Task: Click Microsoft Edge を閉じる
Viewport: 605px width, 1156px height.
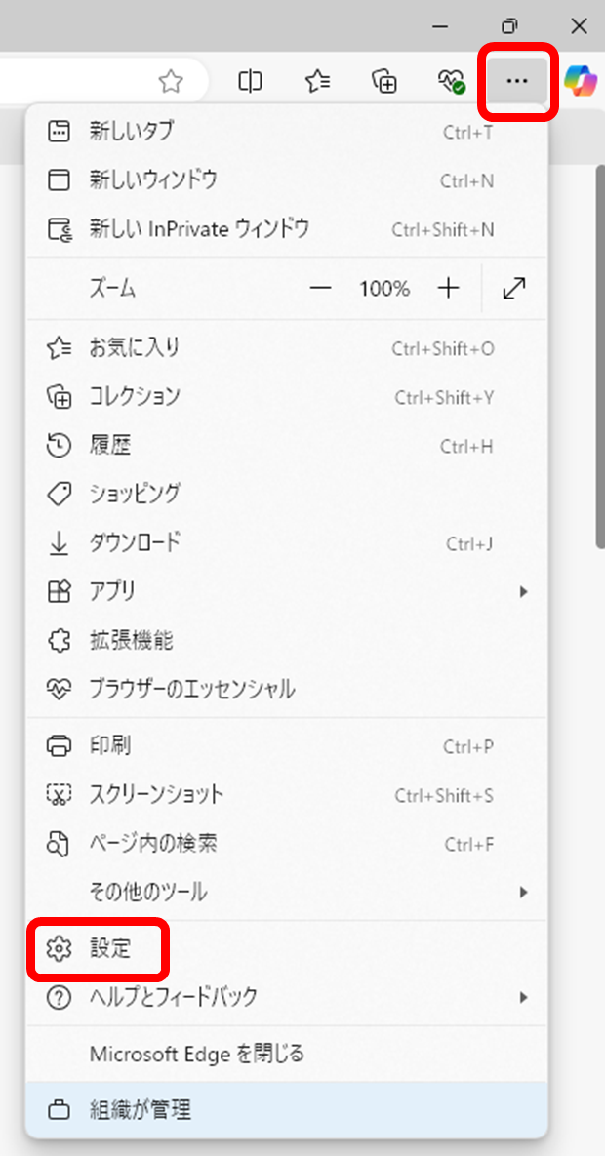Action: tap(287, 1054)
